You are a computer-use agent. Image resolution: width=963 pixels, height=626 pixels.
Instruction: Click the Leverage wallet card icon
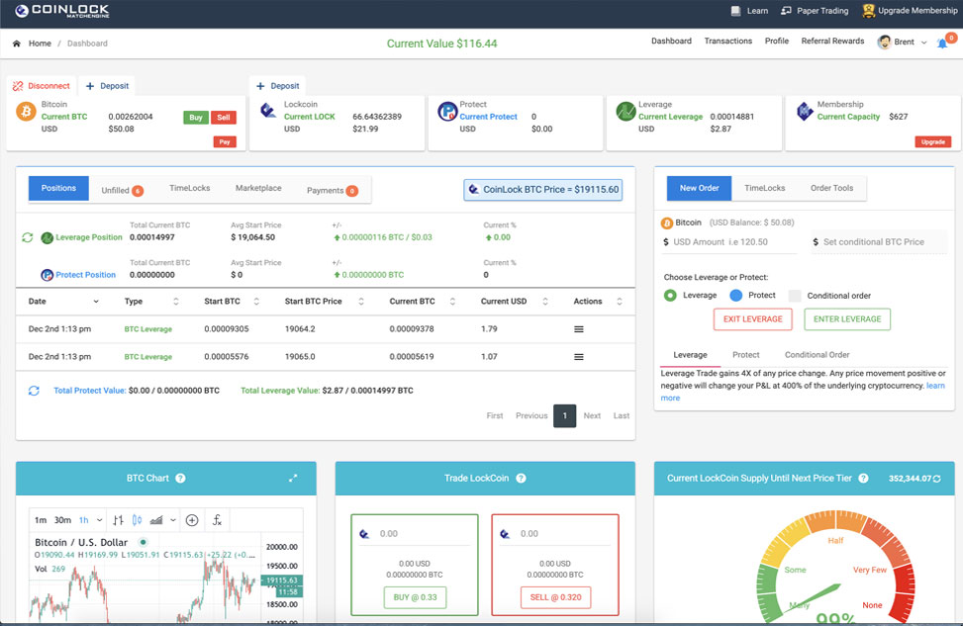(x=626, y=111)
